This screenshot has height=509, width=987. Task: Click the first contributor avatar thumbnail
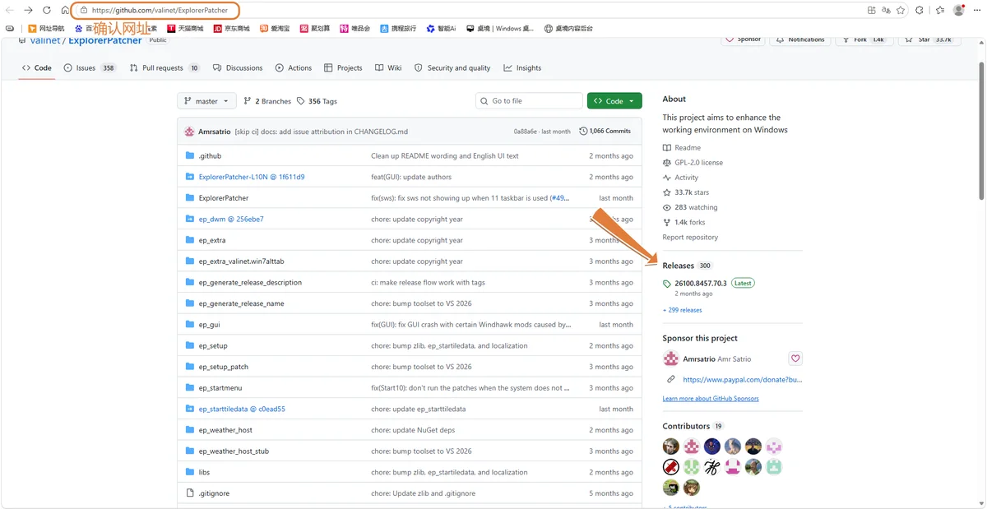(x=671, y=446)
